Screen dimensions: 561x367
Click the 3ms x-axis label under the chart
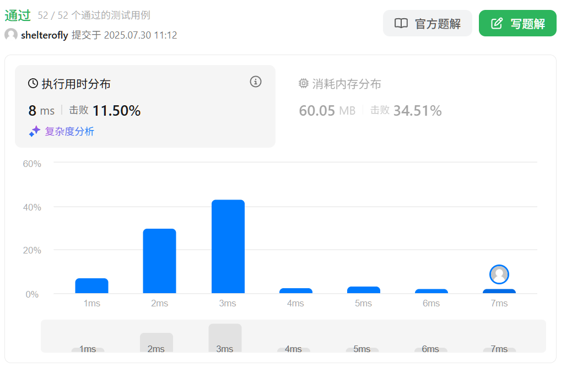point(228,303)
